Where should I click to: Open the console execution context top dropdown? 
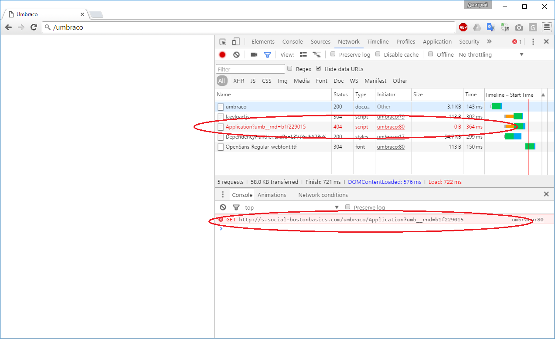click(x=292, y=207)
